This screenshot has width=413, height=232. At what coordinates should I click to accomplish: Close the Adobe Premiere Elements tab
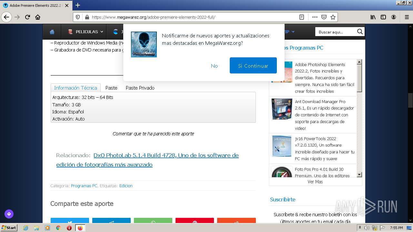[x=67, y=5]
